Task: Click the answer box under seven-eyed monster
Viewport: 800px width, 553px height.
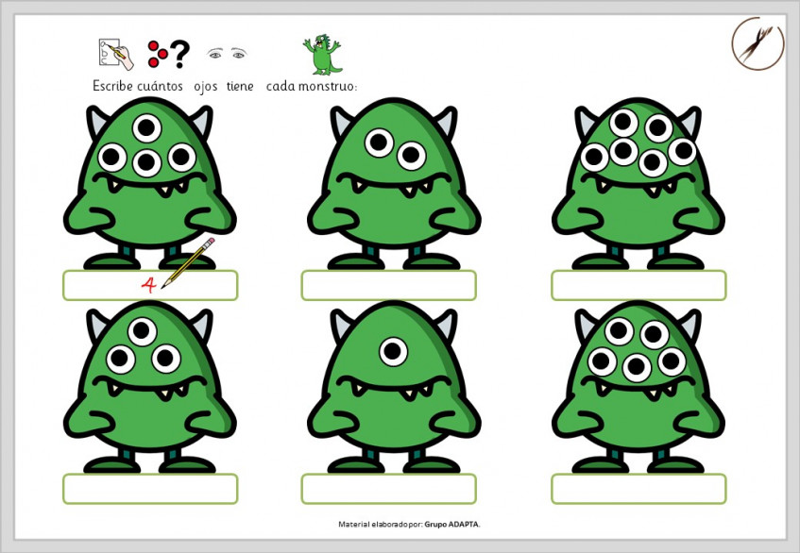Action: coord(638,285)
